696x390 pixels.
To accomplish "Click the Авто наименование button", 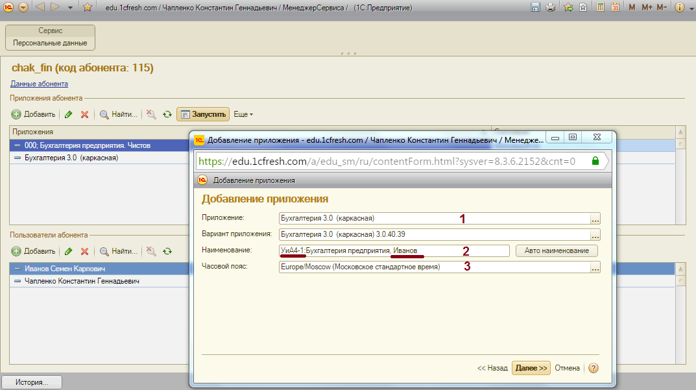I will [x=557, y=251].
